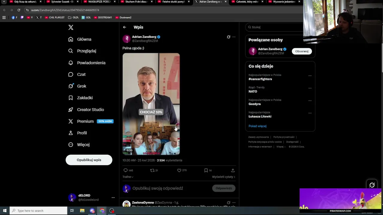Open dELORD account options menu
383x215 pixels.
(113, 198)
